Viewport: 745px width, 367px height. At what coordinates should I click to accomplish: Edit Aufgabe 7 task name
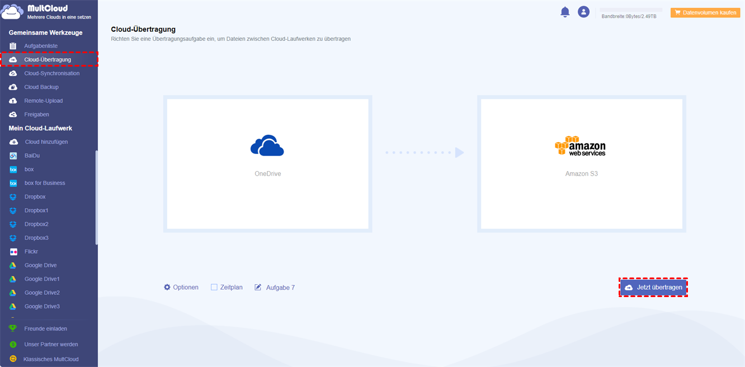click(280, 288)
